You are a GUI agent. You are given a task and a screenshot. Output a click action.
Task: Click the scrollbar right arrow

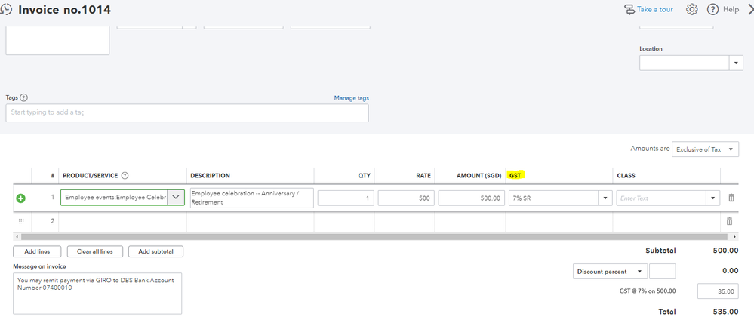735,237
